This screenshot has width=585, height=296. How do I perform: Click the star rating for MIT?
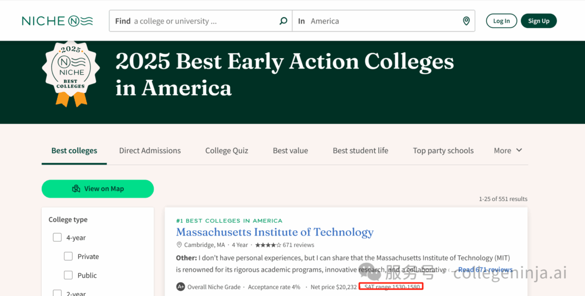pos(268,245)
